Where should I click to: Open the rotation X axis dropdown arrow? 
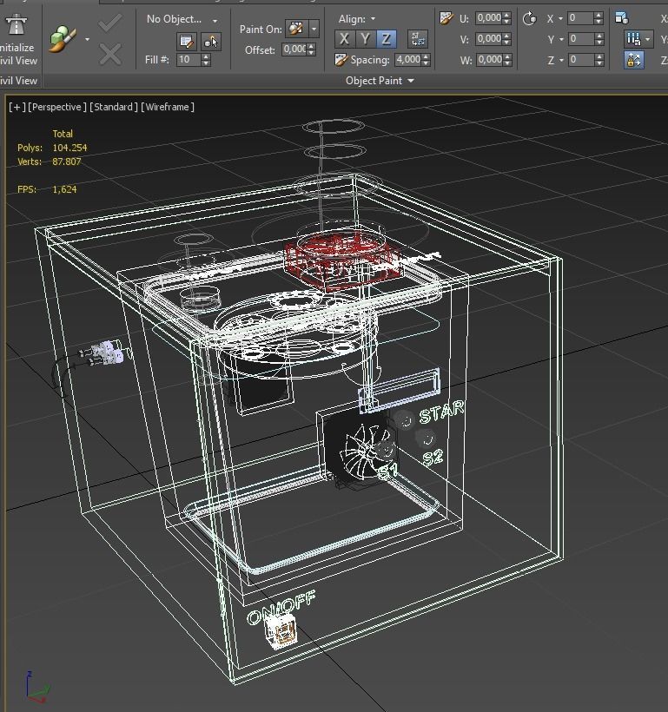[560, 18]
